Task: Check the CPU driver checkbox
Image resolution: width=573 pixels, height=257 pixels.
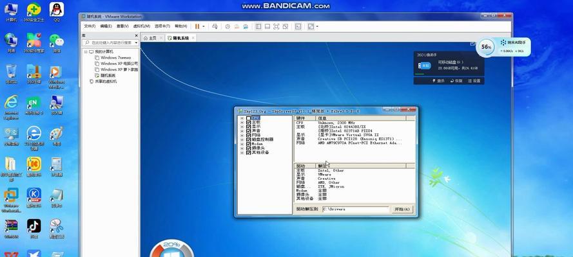Action: [x=249, y=118]
